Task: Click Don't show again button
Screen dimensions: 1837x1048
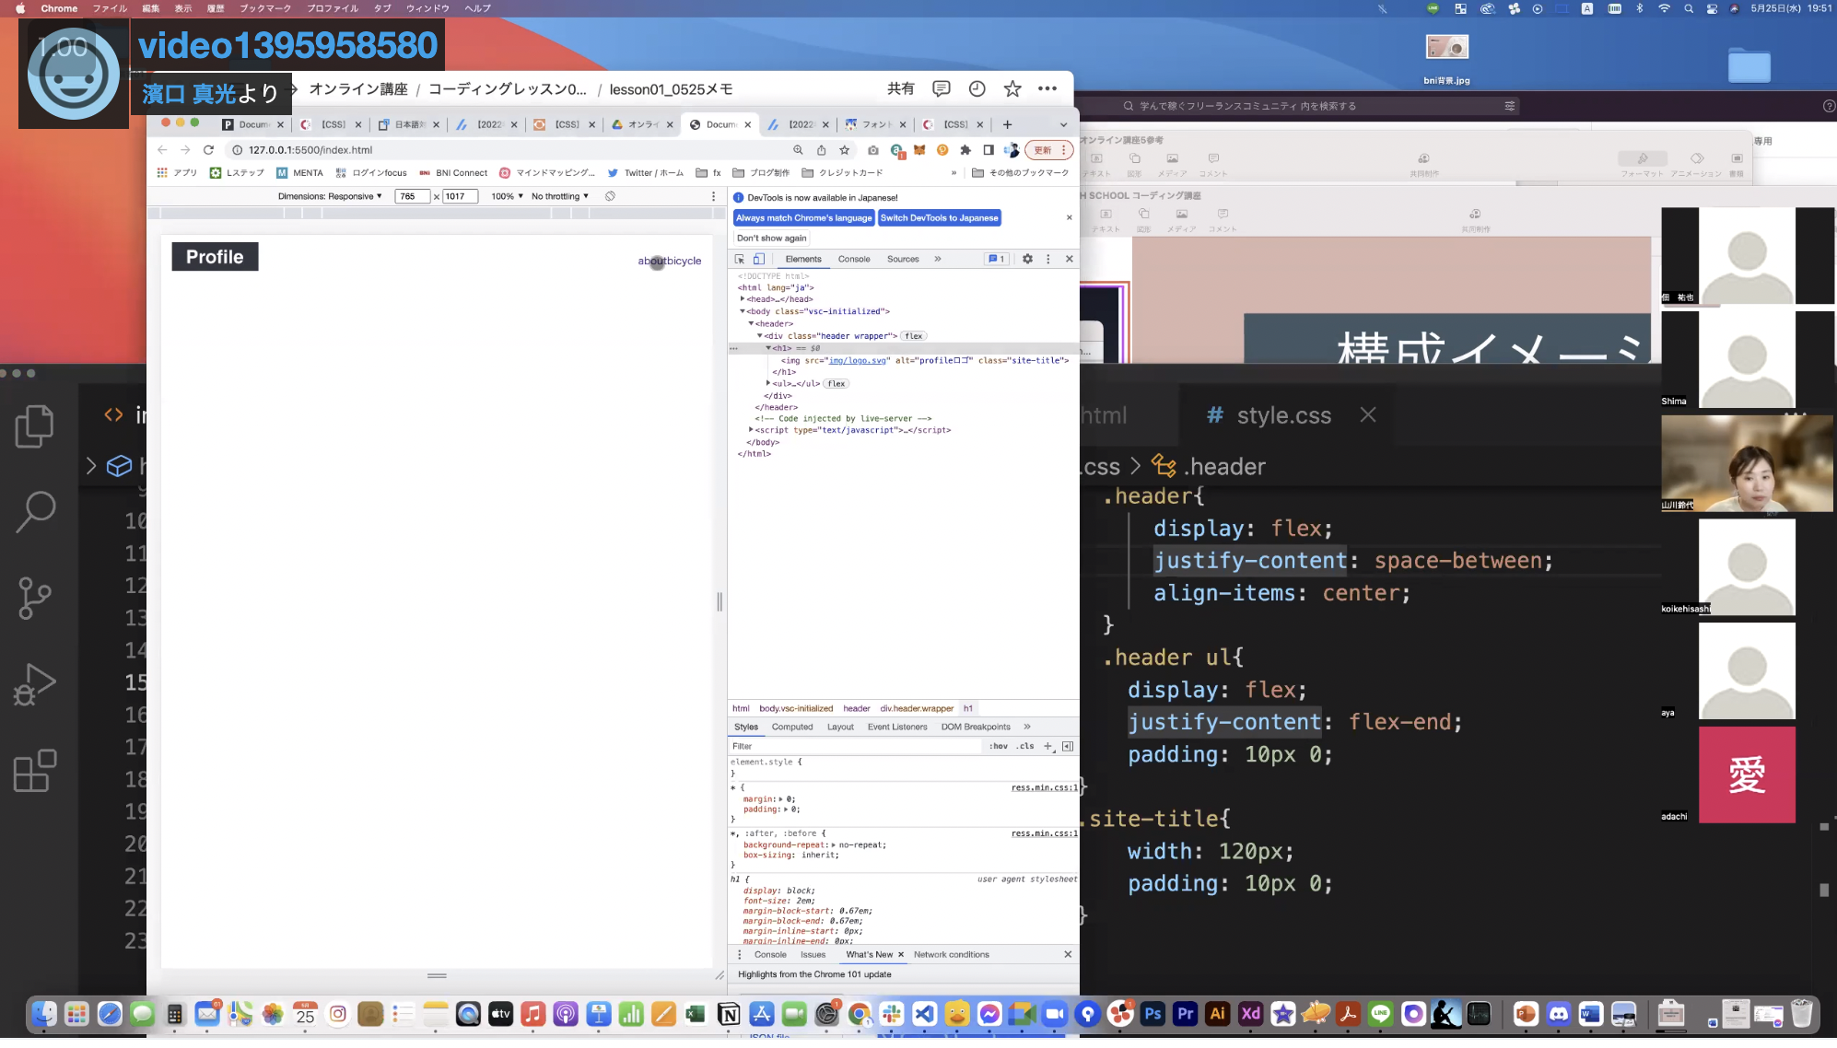Action: coord(771,238)
